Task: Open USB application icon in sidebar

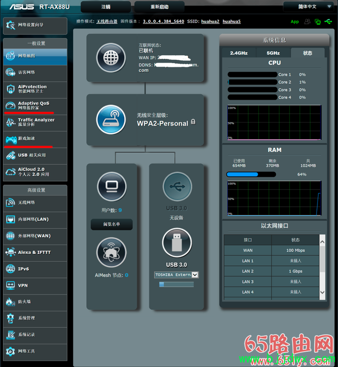Action: coord(11,155)
